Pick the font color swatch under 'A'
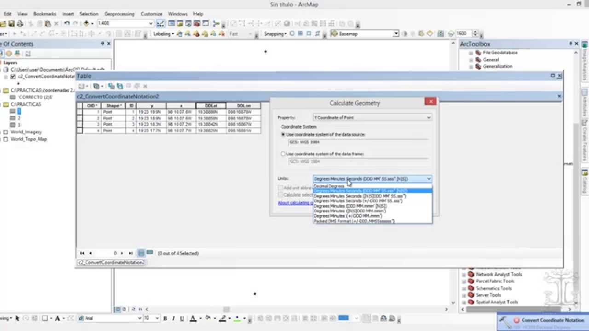The image size is (589, 331). [193, 318]
